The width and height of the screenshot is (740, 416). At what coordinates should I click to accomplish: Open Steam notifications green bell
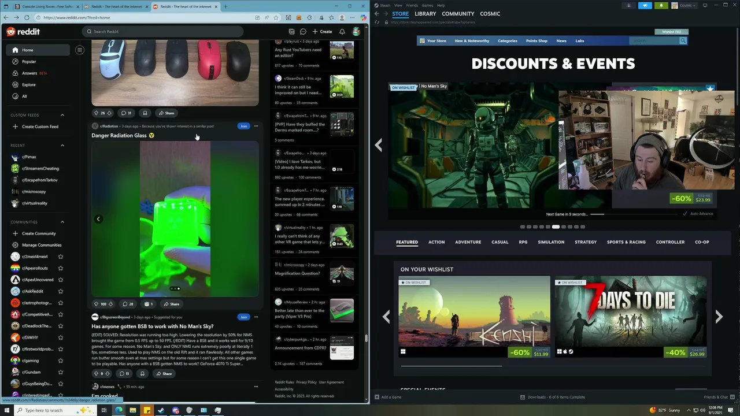[661, 5]
